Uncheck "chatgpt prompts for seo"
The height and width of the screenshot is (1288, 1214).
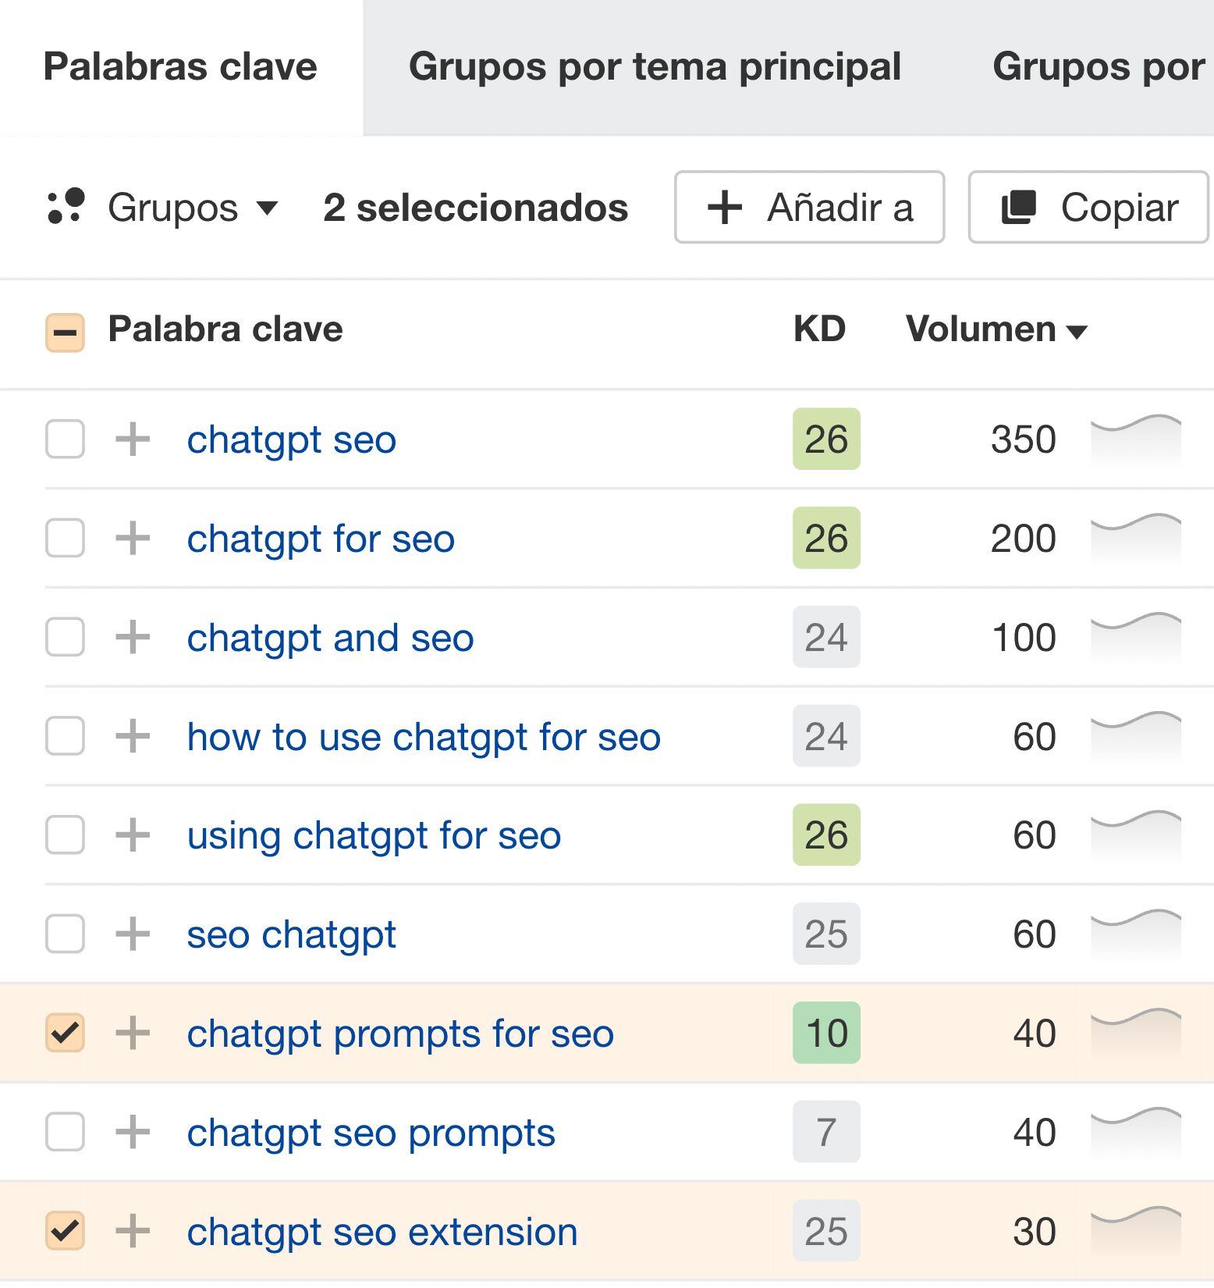click(65, 1034)
